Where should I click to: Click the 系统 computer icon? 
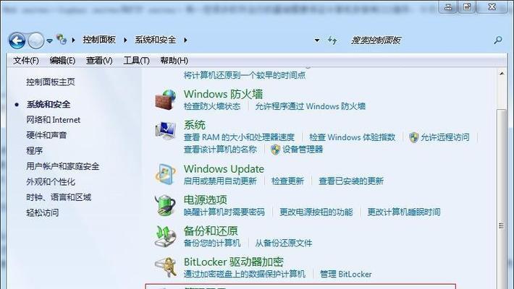[165, 130]
